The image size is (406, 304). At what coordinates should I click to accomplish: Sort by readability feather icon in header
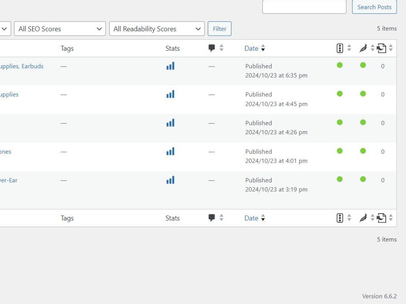[363, 48]
